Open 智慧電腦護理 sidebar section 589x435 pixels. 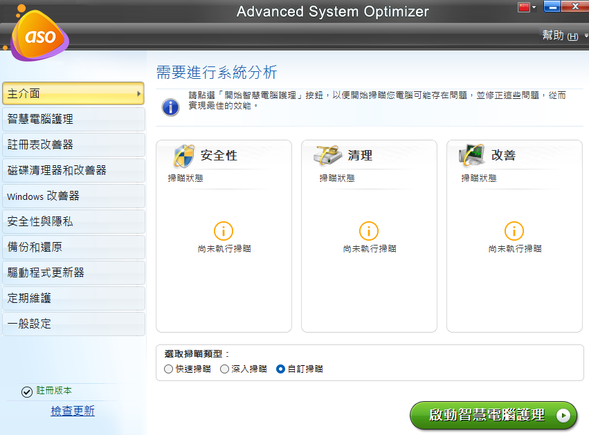coord(73,120)
